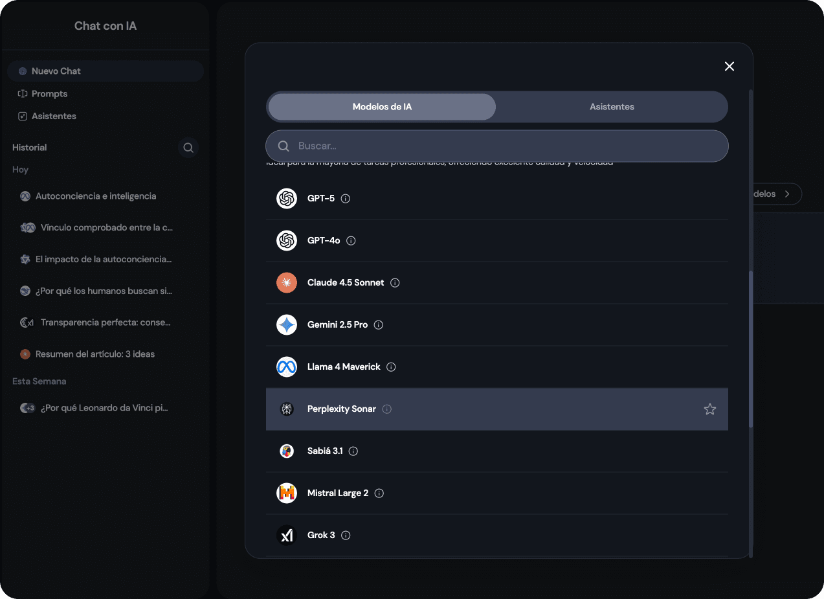Image resolution: width=824 pixels, height=599 pixels.
Task: Select the Mistral Large 2 model
Action: [x=497, y=493]
